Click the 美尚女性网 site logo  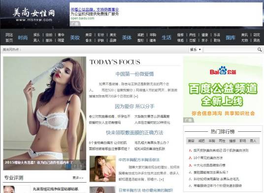33,15
